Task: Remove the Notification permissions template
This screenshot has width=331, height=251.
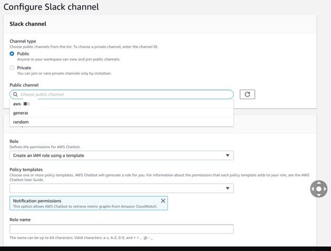Action: coord(163,201)
